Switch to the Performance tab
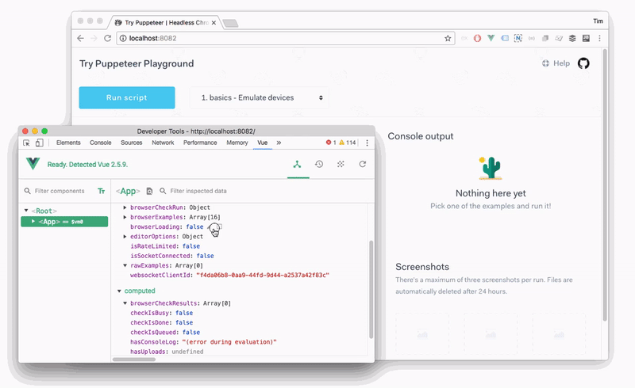 point(200,143)
